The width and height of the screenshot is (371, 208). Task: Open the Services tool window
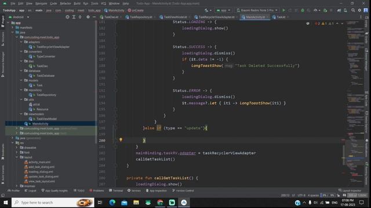coord(134,191)
